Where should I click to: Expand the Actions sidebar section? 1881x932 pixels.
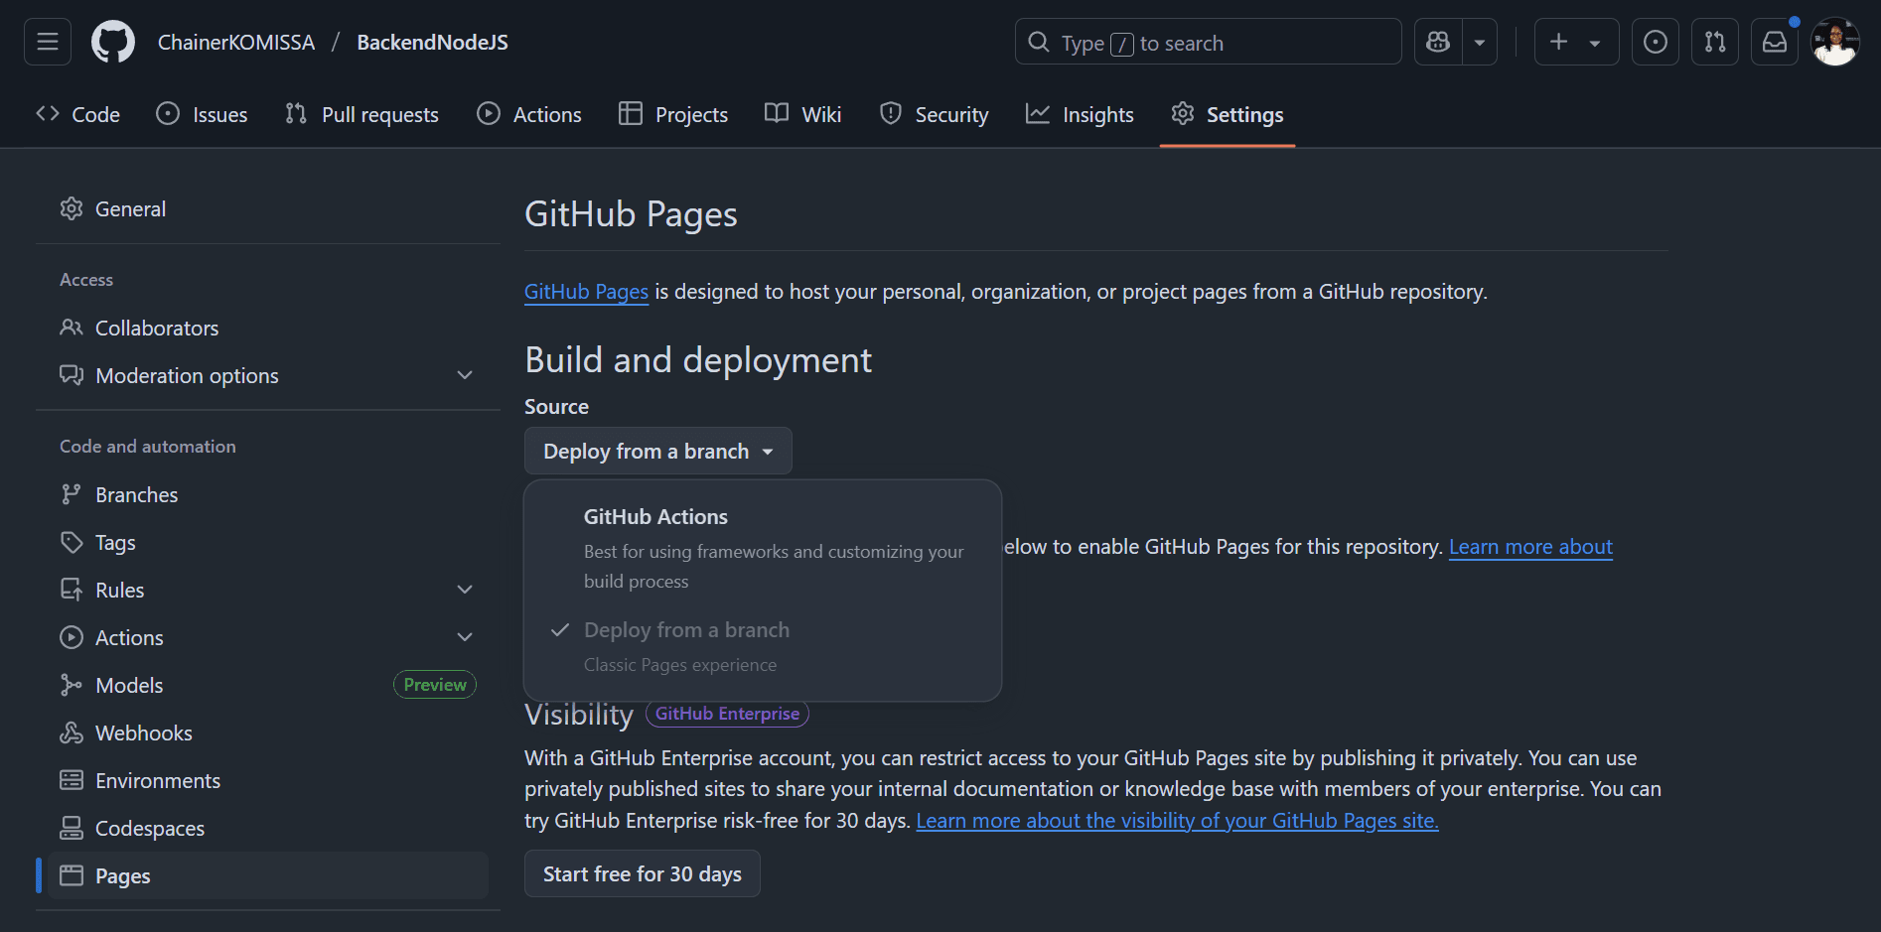click(x=464, y=636)
